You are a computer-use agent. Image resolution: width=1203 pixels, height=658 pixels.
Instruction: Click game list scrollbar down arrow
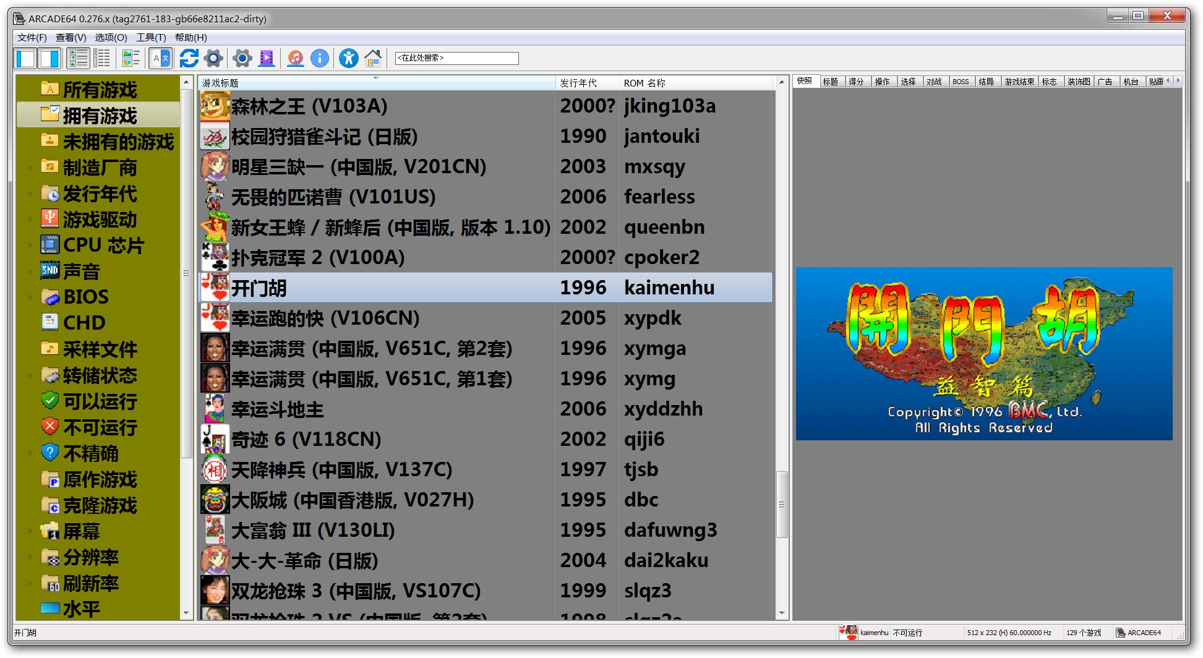click(x=781, y=613)
